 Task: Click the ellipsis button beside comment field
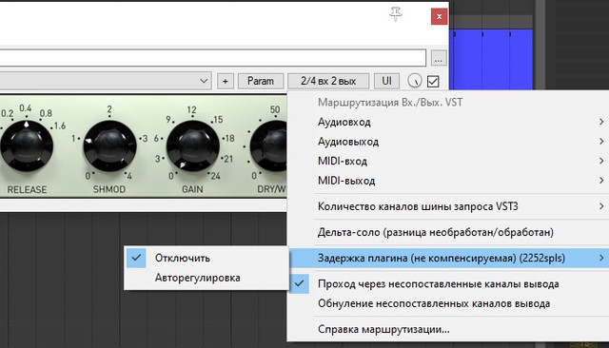pos(439,58)
